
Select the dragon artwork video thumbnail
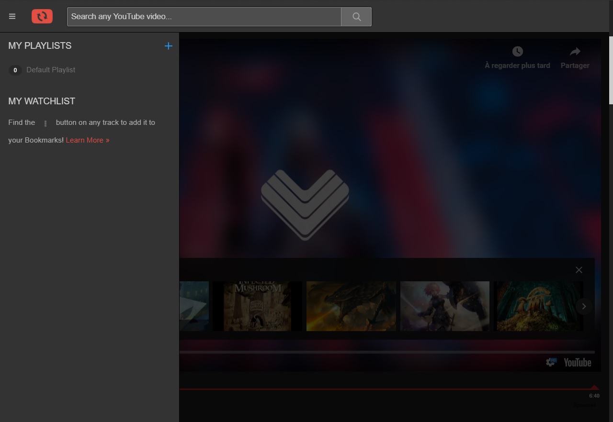[351, 306]
